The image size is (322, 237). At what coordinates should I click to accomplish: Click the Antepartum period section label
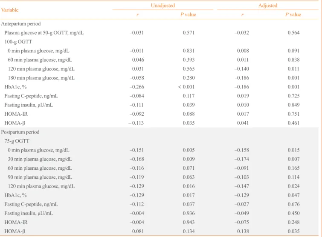point(21,24)
